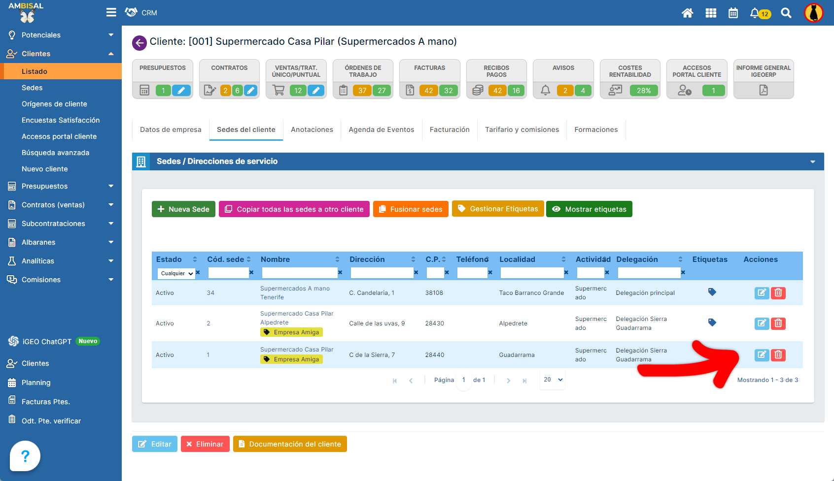The width and height of the screenshot is (834, 481).
Task: Open the Estado filter Cualquier dropdown
Action: point(176,273)
